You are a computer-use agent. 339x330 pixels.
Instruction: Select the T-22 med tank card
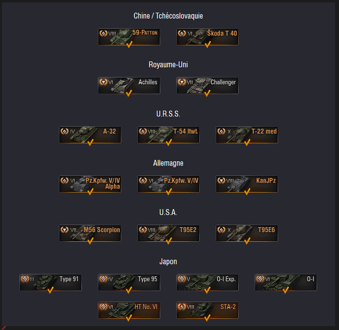pyautogui.click(x=246, y=135)
